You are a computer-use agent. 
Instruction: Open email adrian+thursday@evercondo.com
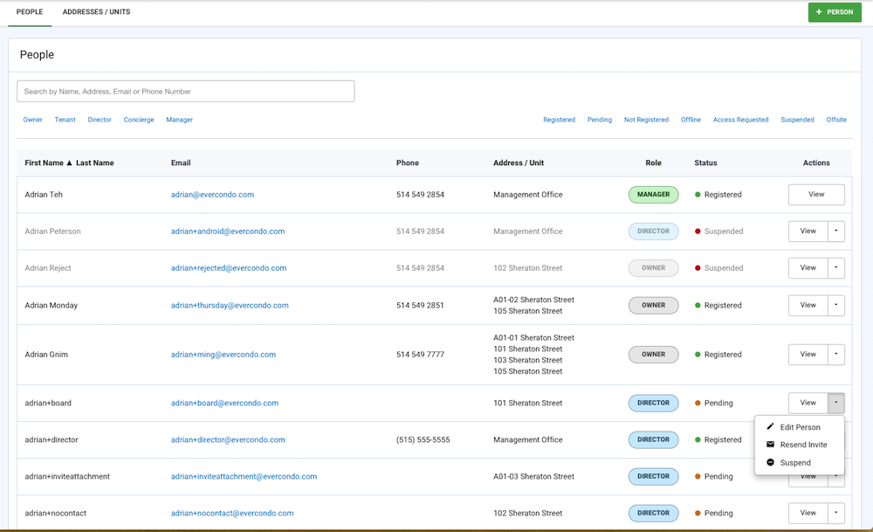[230, 305]
